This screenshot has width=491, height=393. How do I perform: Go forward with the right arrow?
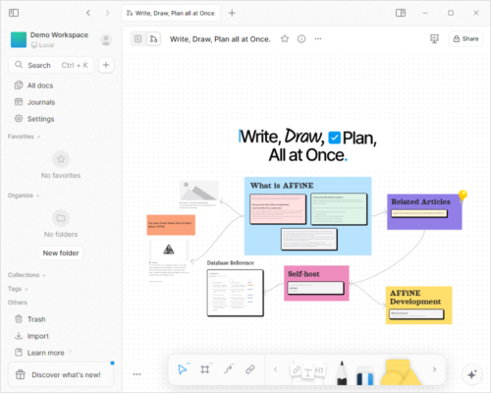(x=107, y=13)
